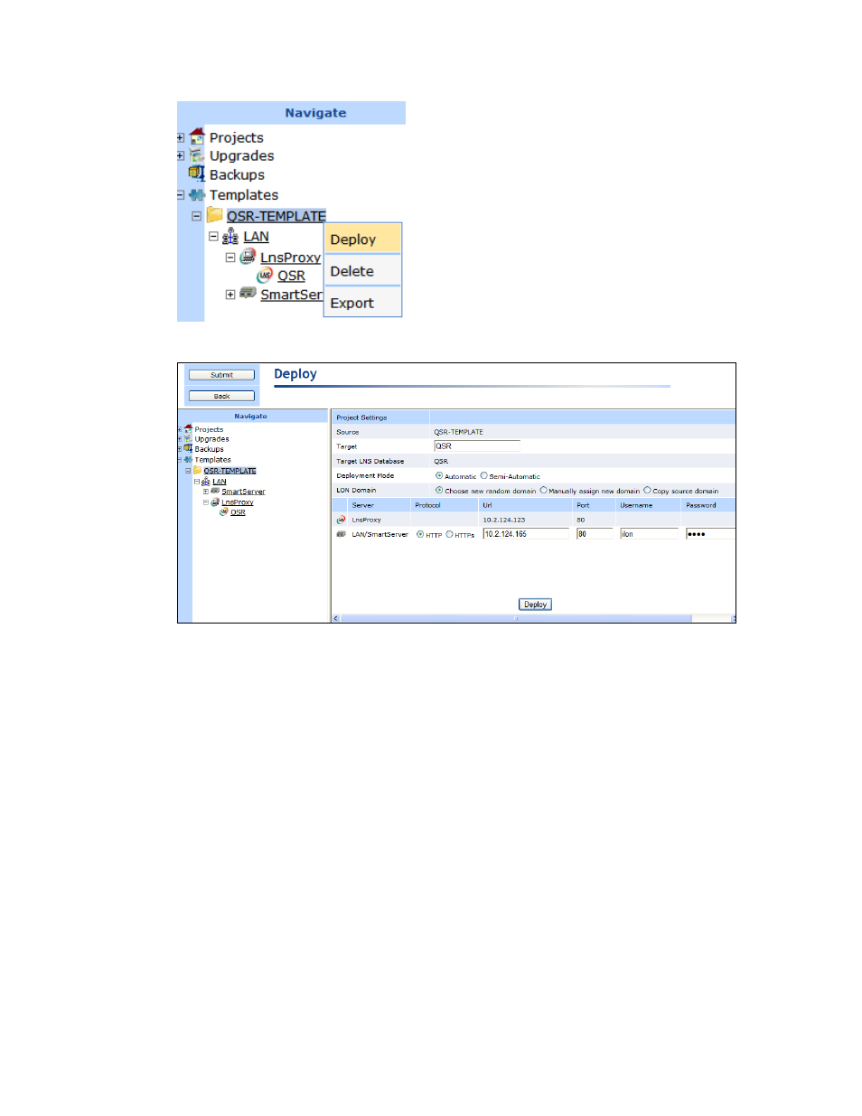862x1116 pixels.
Task: Collapse Templates in the large Navigate tree
Action: tap(181, 195)
